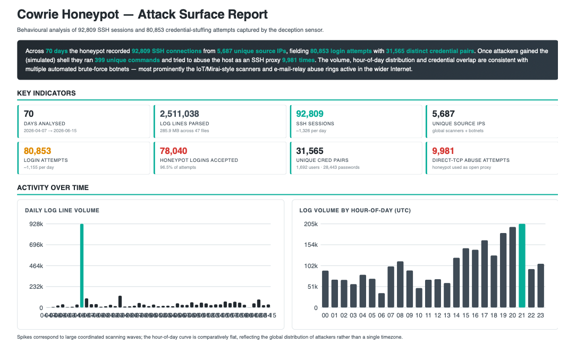Click the "00" hour label on x-axis
Screen dimensions: 576x353
(325, 315)
